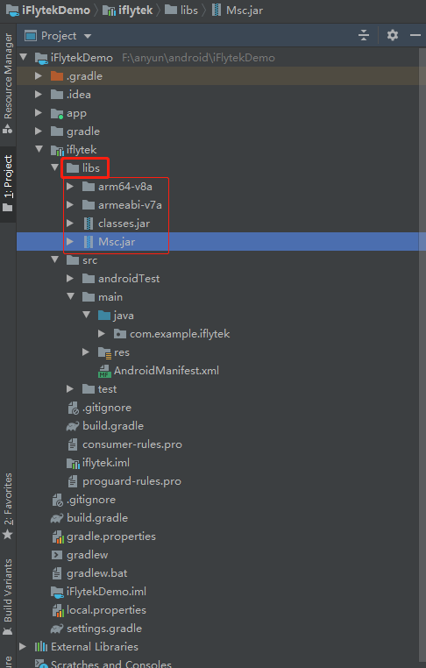The image size is (426, 668).
Task: Click the blue java source folder icon
Action: pyautogui.click(x=104, y=316)
